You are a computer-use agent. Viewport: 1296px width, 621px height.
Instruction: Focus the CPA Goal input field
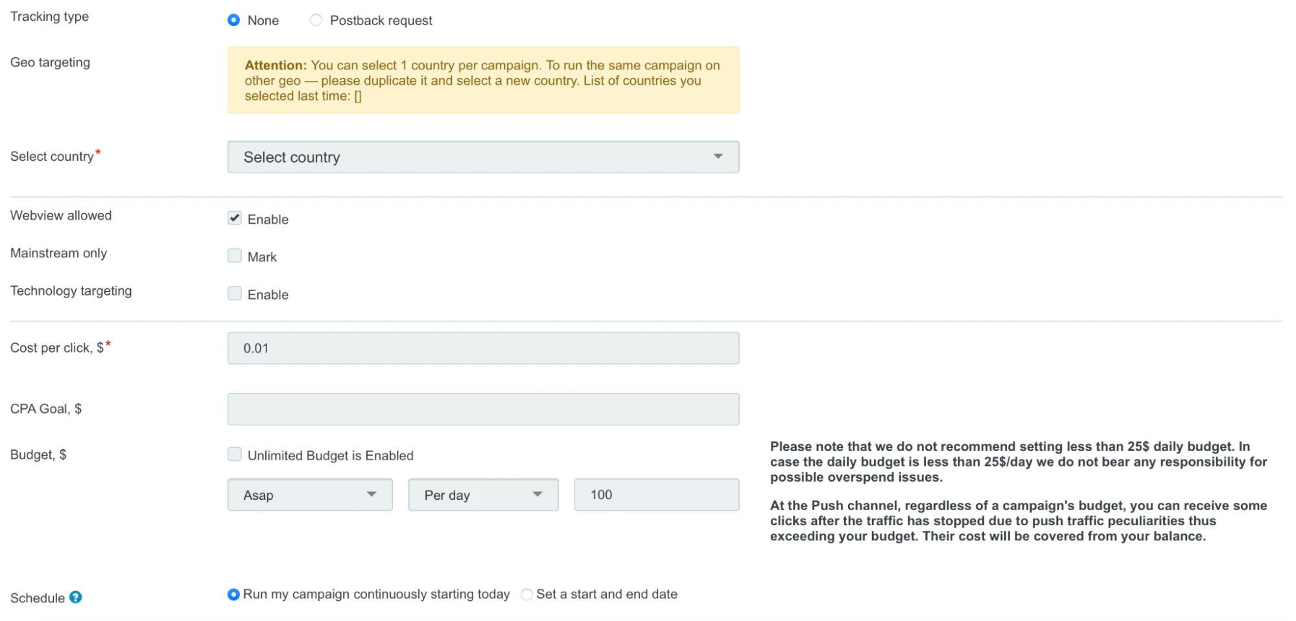483,409
